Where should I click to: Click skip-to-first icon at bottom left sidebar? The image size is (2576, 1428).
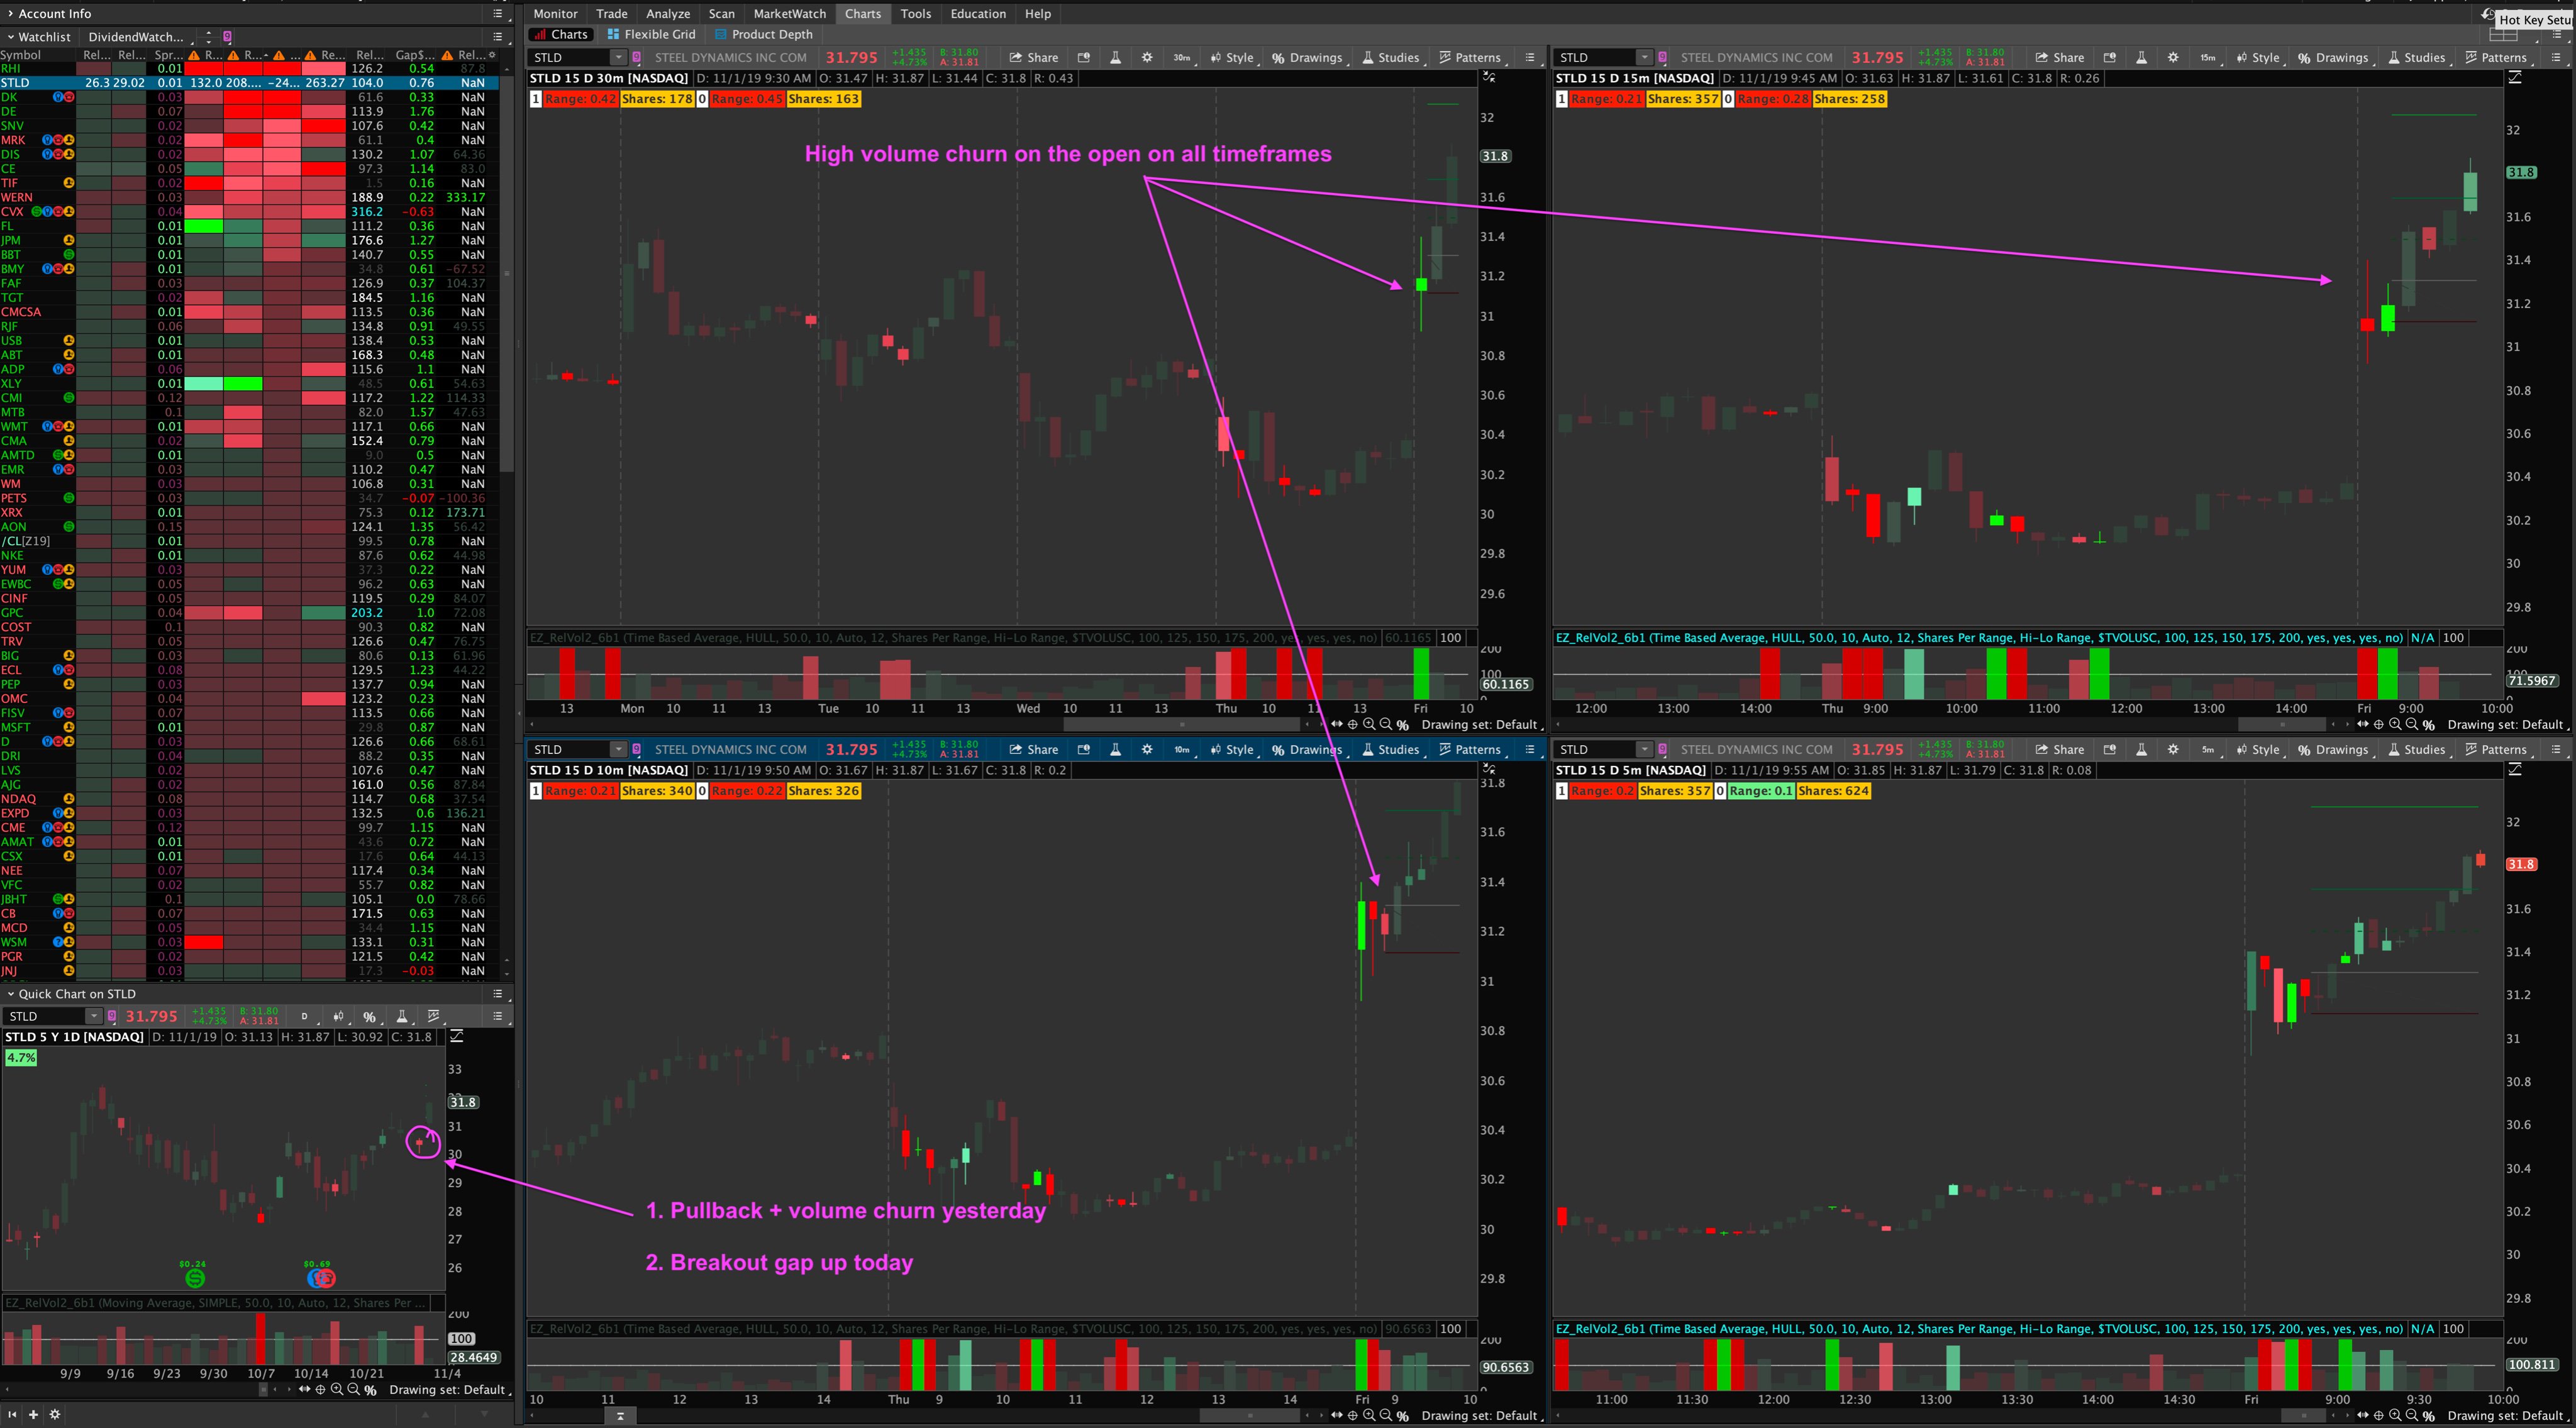13,1415
